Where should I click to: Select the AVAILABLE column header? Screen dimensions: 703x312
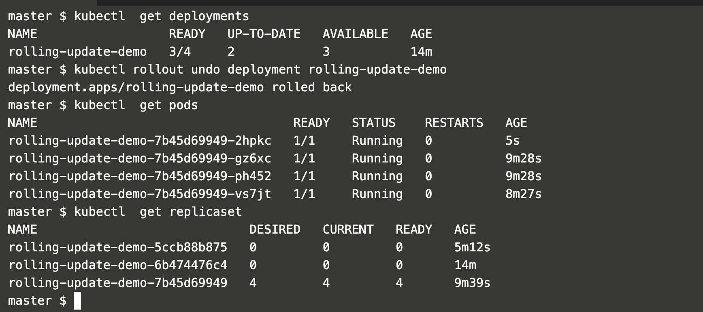coord(355,34)
